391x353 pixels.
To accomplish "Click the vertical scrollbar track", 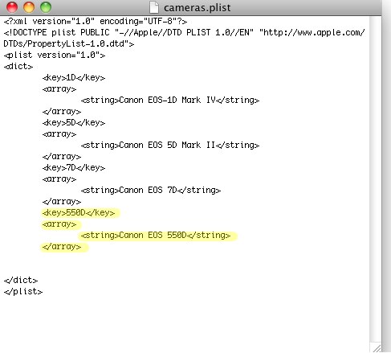I will tap(375, 179).
